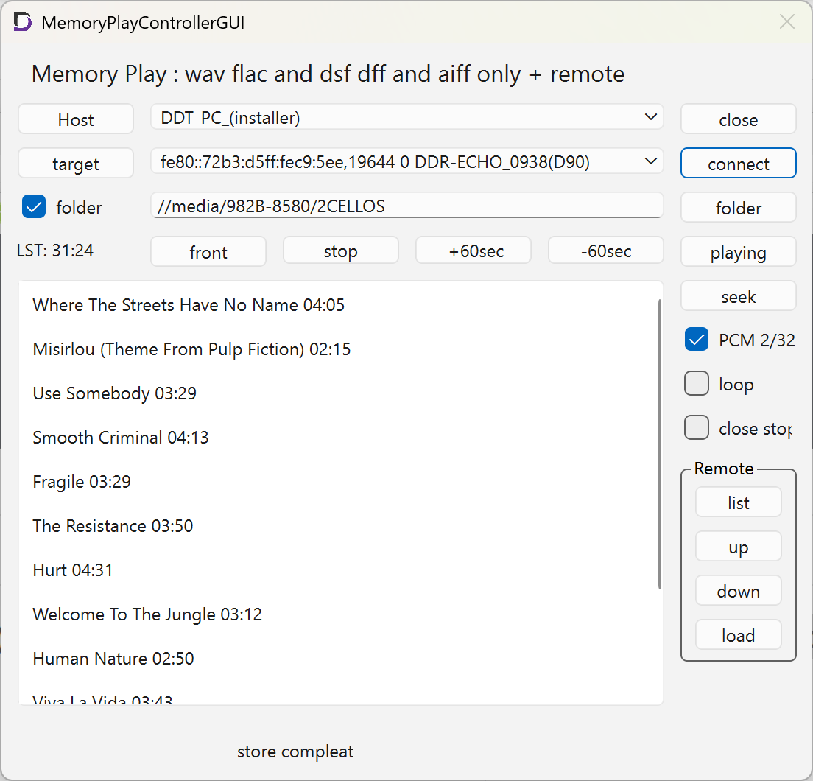Click the track list vertical scrollbar
The width and height of the screenshot is (813, 781).
click(x=660, y=444)
